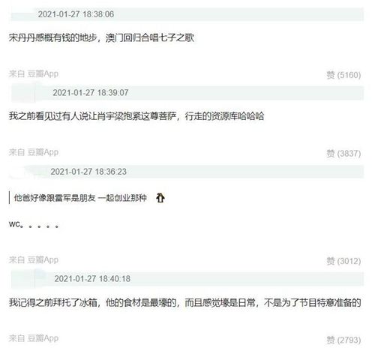The width and height of the screenshot is (375, 351).
Task: Like the comment with 赞 (3012)
Action: tap(343, 261)
